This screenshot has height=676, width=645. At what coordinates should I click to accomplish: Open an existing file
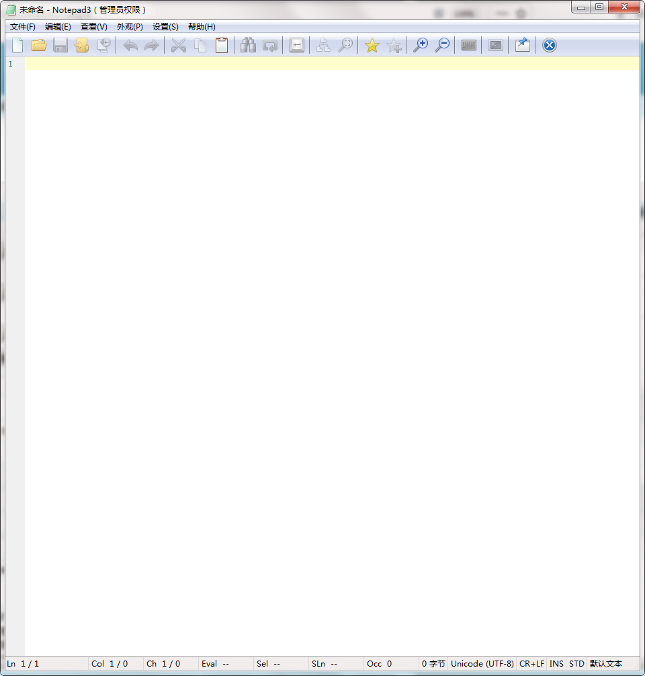tap(40, 45)
